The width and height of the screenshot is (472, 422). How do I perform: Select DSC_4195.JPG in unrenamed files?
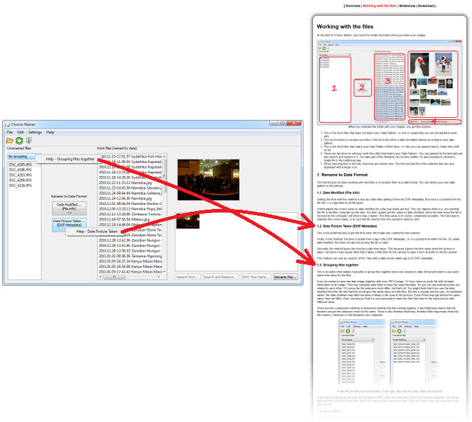(21, 164)
